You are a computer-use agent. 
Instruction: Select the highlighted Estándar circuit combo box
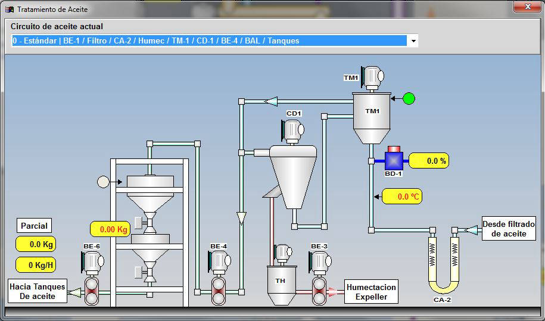[x=208, y=41]
